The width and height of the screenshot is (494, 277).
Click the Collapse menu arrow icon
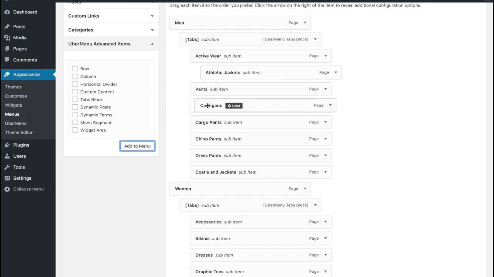click(7, 189)
